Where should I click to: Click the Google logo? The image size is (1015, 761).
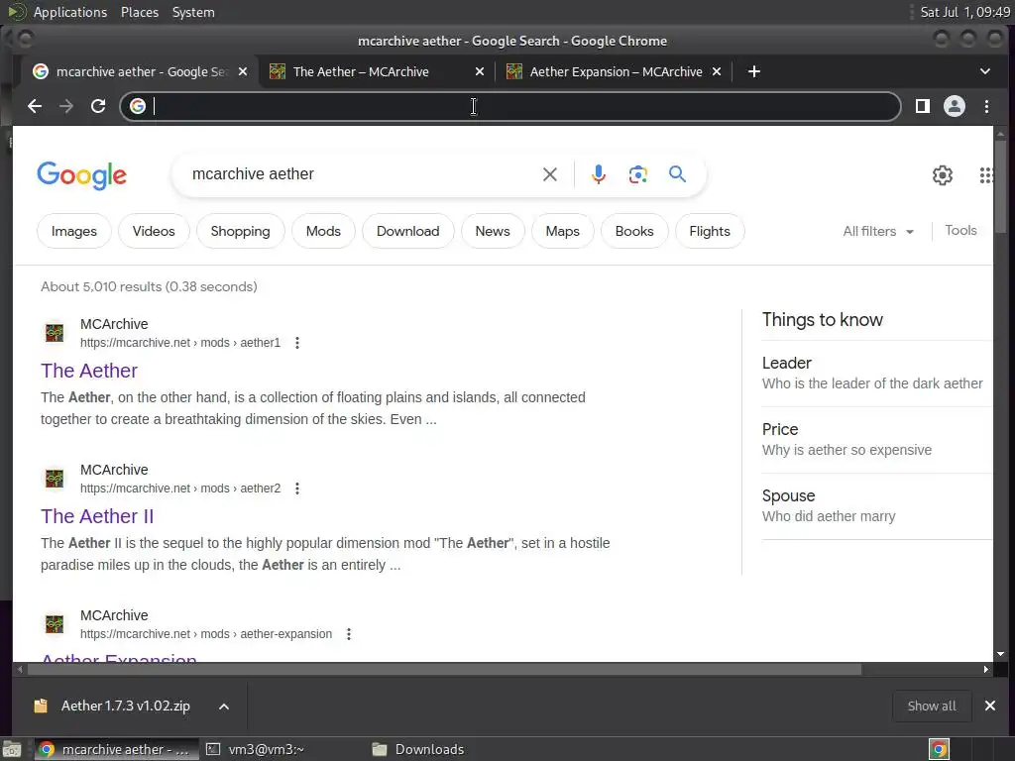pos(82,174)
